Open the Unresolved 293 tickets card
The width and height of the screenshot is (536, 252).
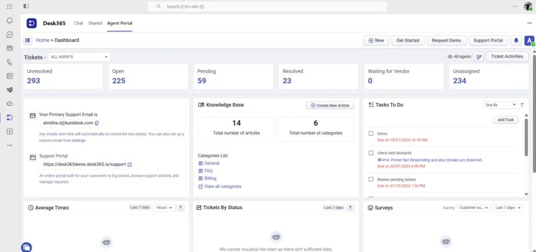pyautogui.click(x=63, y=76)
